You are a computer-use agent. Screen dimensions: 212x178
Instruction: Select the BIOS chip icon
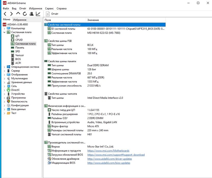pyautogui.click(x=12, y=59)
